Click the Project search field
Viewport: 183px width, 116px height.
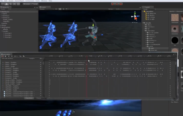click(168, 9)
